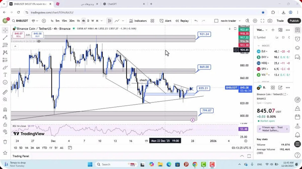Image resolution: width=302 pixels, height=169 pixels.
Task: Open the Alerts alarm-clock sidebar panel
Action: [x=297, y=39]
